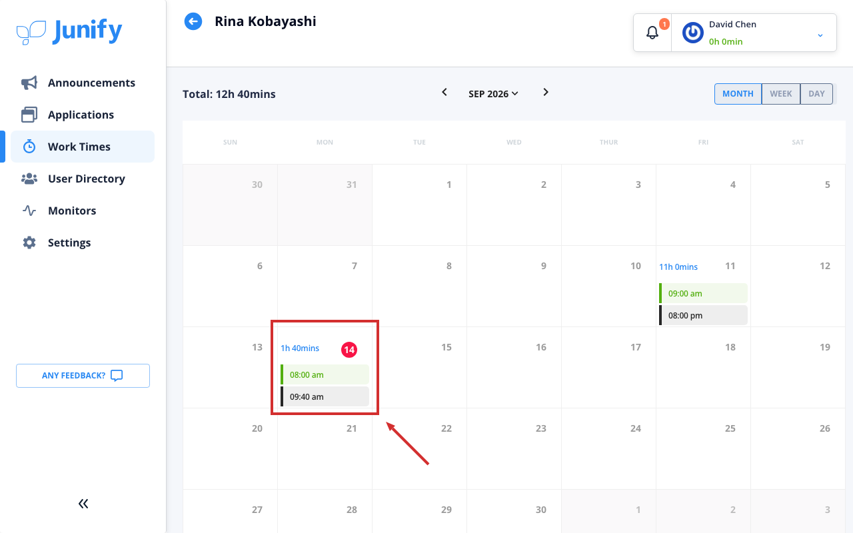Select 09:00 am entry on September 11

coord(703,293)
